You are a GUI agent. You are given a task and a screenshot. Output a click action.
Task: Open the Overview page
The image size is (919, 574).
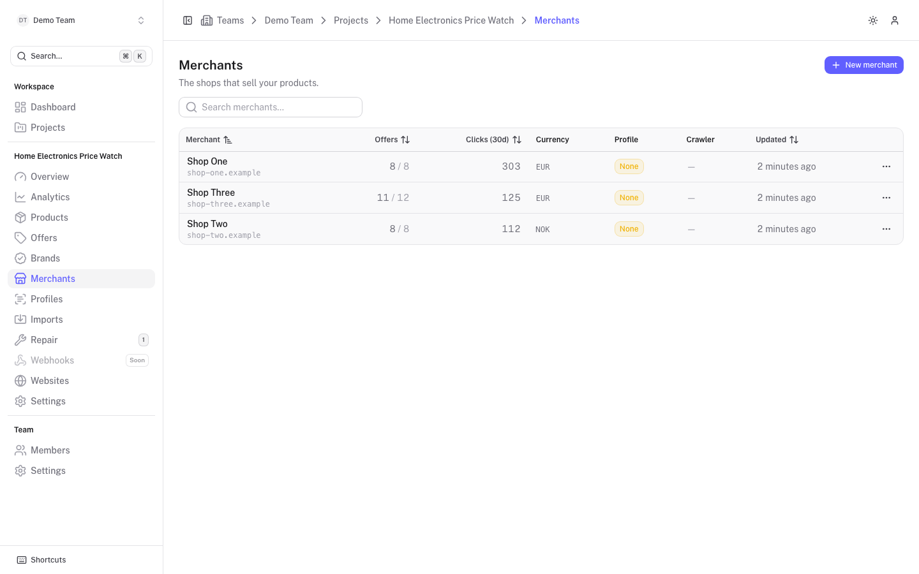(x=81, y=177)
